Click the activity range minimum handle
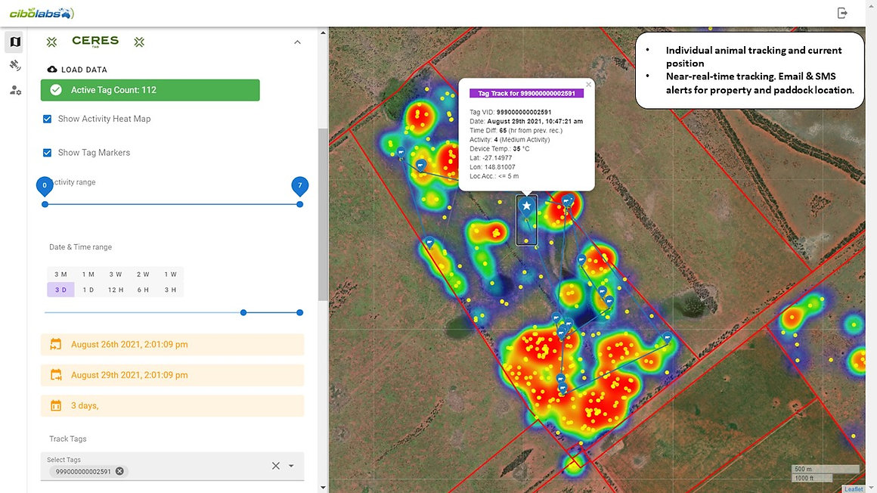Image resolution: width=877 pixels, height=493 pixels. click(x=45, y=204)
